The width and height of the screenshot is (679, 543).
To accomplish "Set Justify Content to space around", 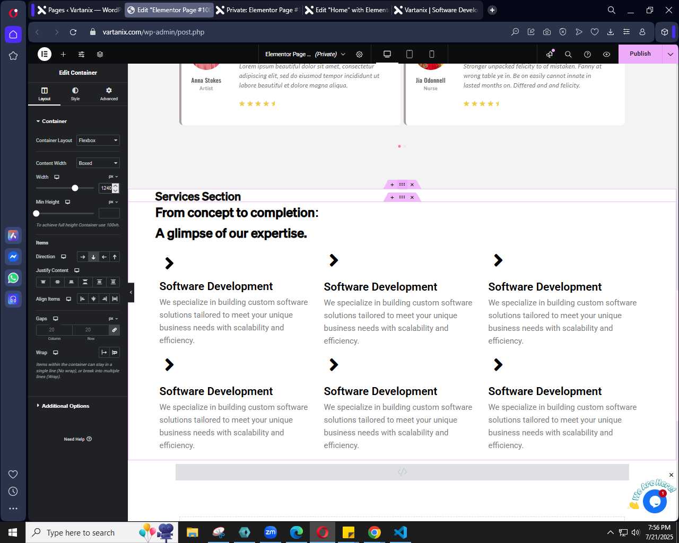I will 99,282.
